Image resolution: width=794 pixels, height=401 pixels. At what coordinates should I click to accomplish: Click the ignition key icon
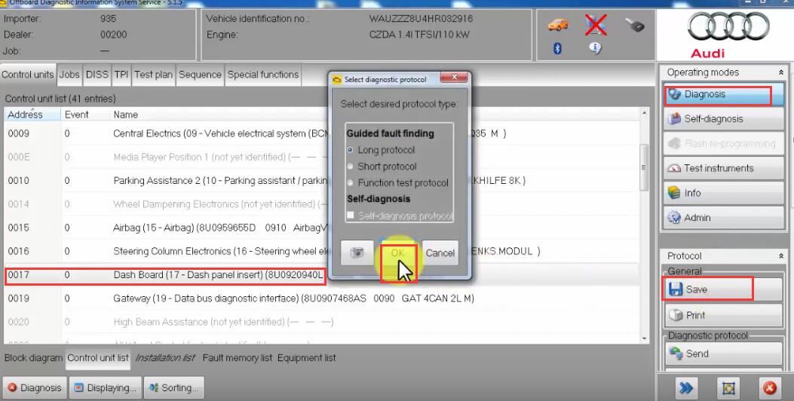coord(634,26)
